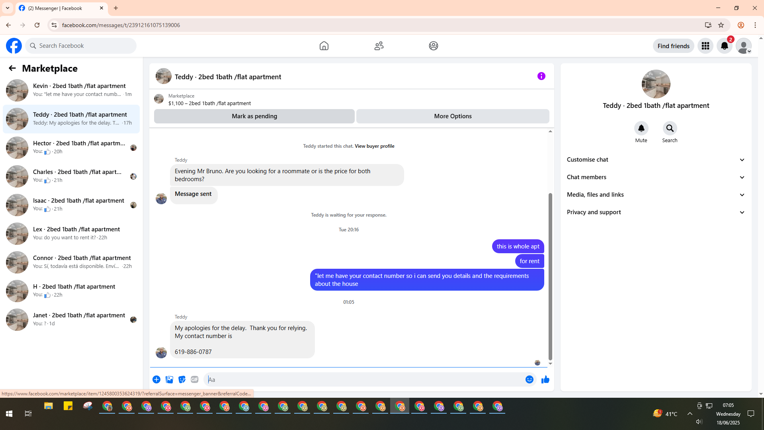
Task: Open the chat from H
Action: (71, 291)
